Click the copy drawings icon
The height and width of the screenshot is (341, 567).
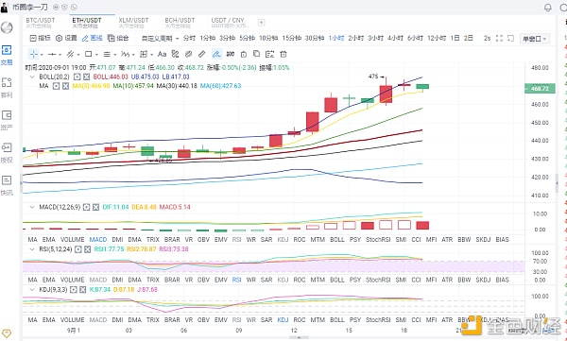(x=256, y=54)
